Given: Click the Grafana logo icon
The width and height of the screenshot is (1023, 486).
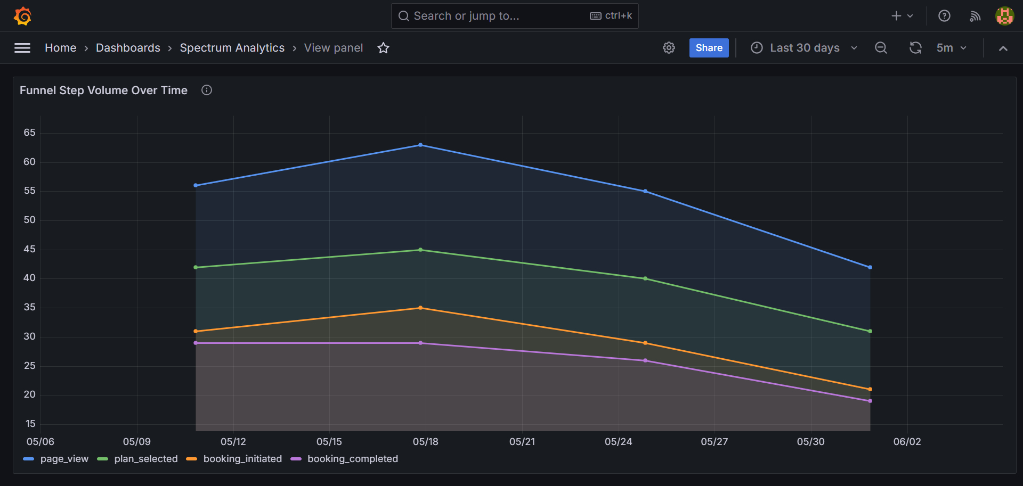Looking at the screenshot, I should pyautogui.click(x=22, y=16).
